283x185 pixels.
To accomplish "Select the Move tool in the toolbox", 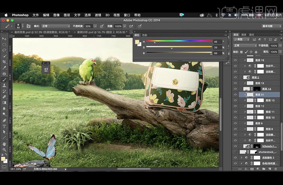I will pos(4,39).
